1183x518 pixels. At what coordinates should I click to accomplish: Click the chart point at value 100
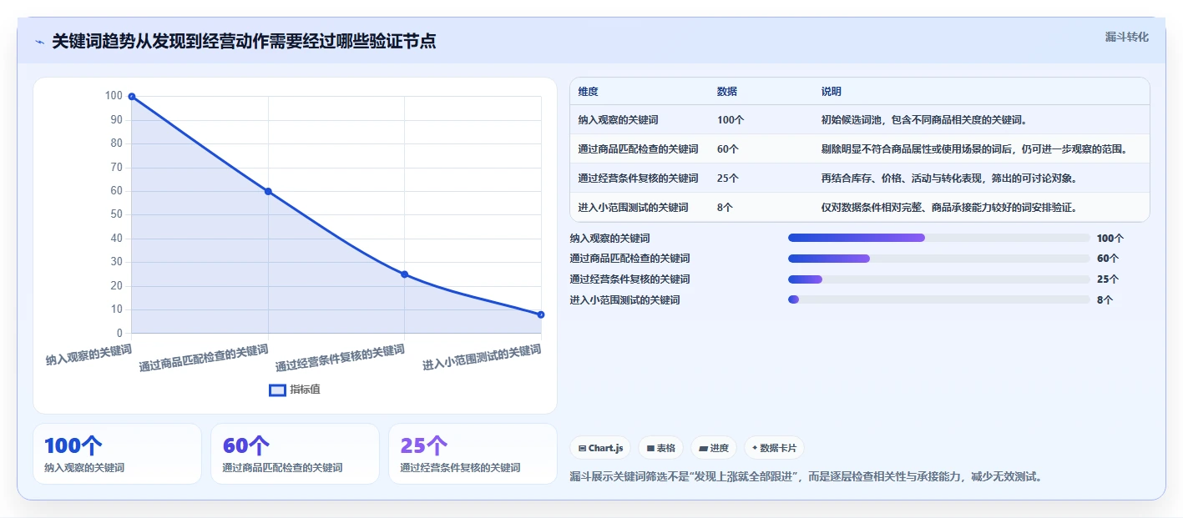click(132, 97)
